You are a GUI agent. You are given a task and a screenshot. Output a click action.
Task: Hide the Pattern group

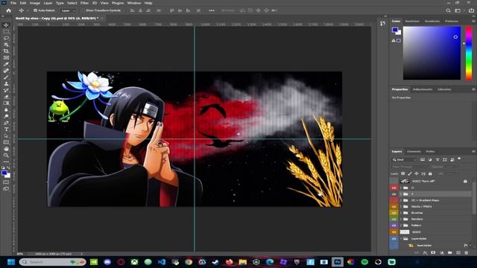[394, 226]
